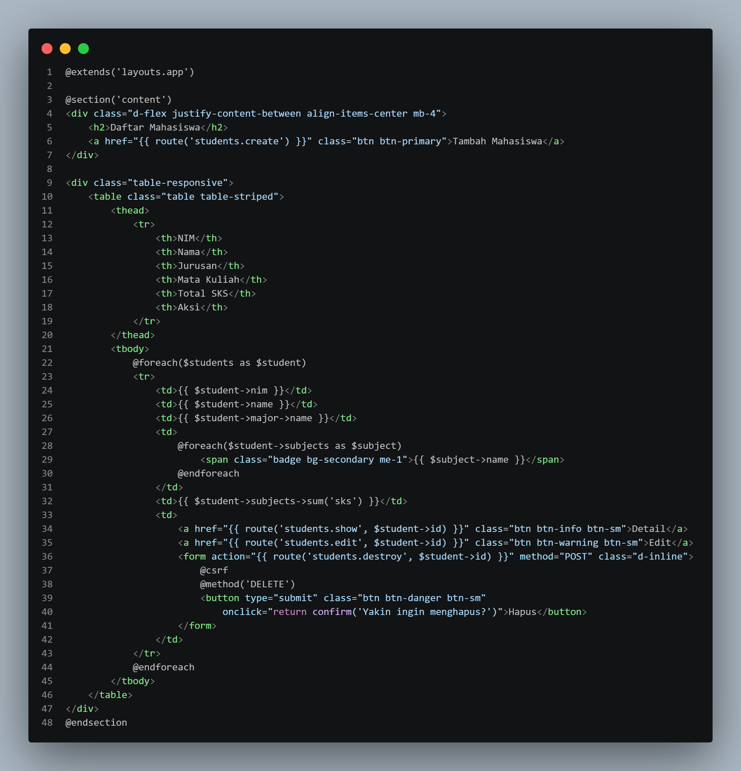Click the 'd-inline' class value
The image size is (741, 771).
pos(660,557)
